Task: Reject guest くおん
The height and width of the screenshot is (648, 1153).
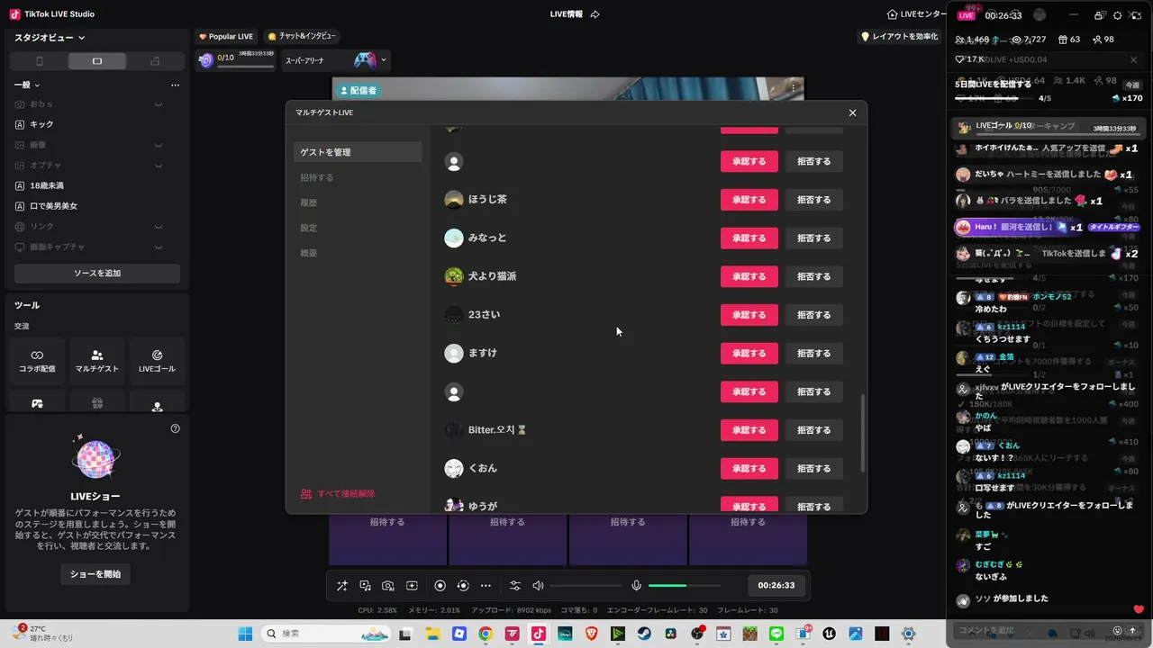Action: [813, 468]
